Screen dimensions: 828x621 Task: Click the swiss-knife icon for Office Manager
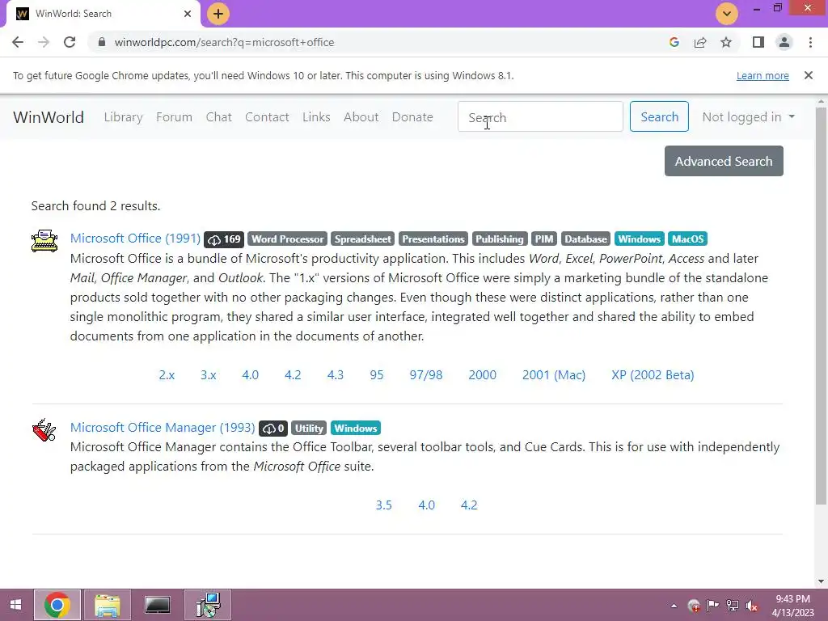click(x=44, y=430)
